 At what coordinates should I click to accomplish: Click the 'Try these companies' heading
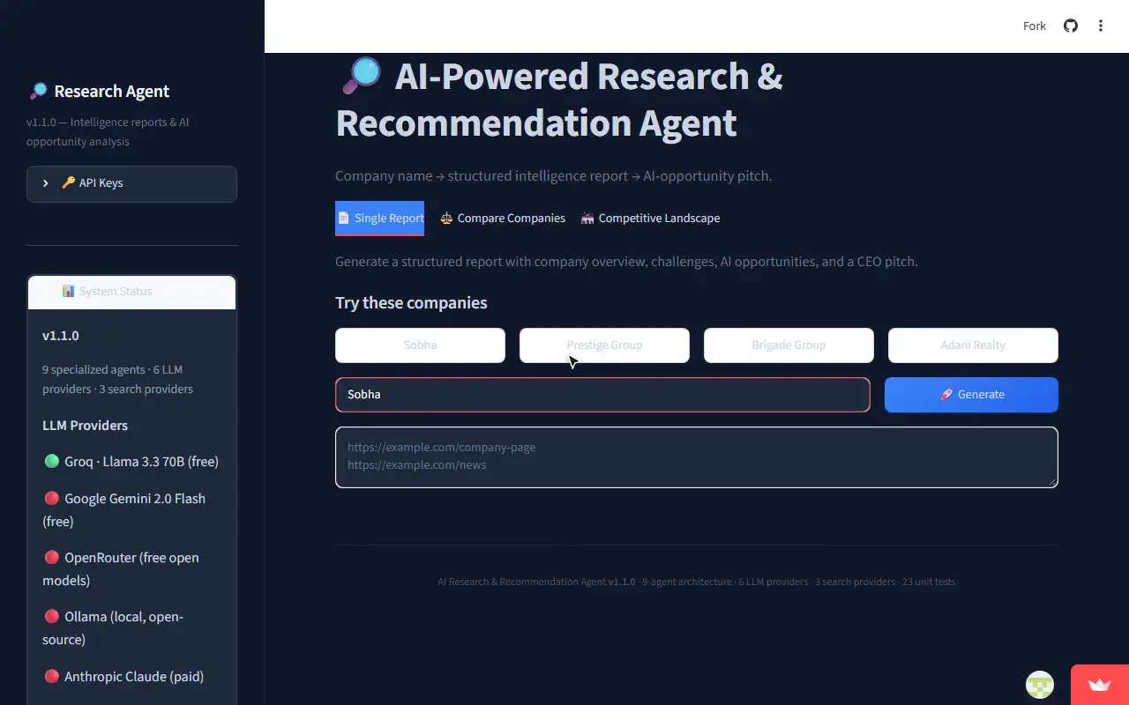point(411,302)
